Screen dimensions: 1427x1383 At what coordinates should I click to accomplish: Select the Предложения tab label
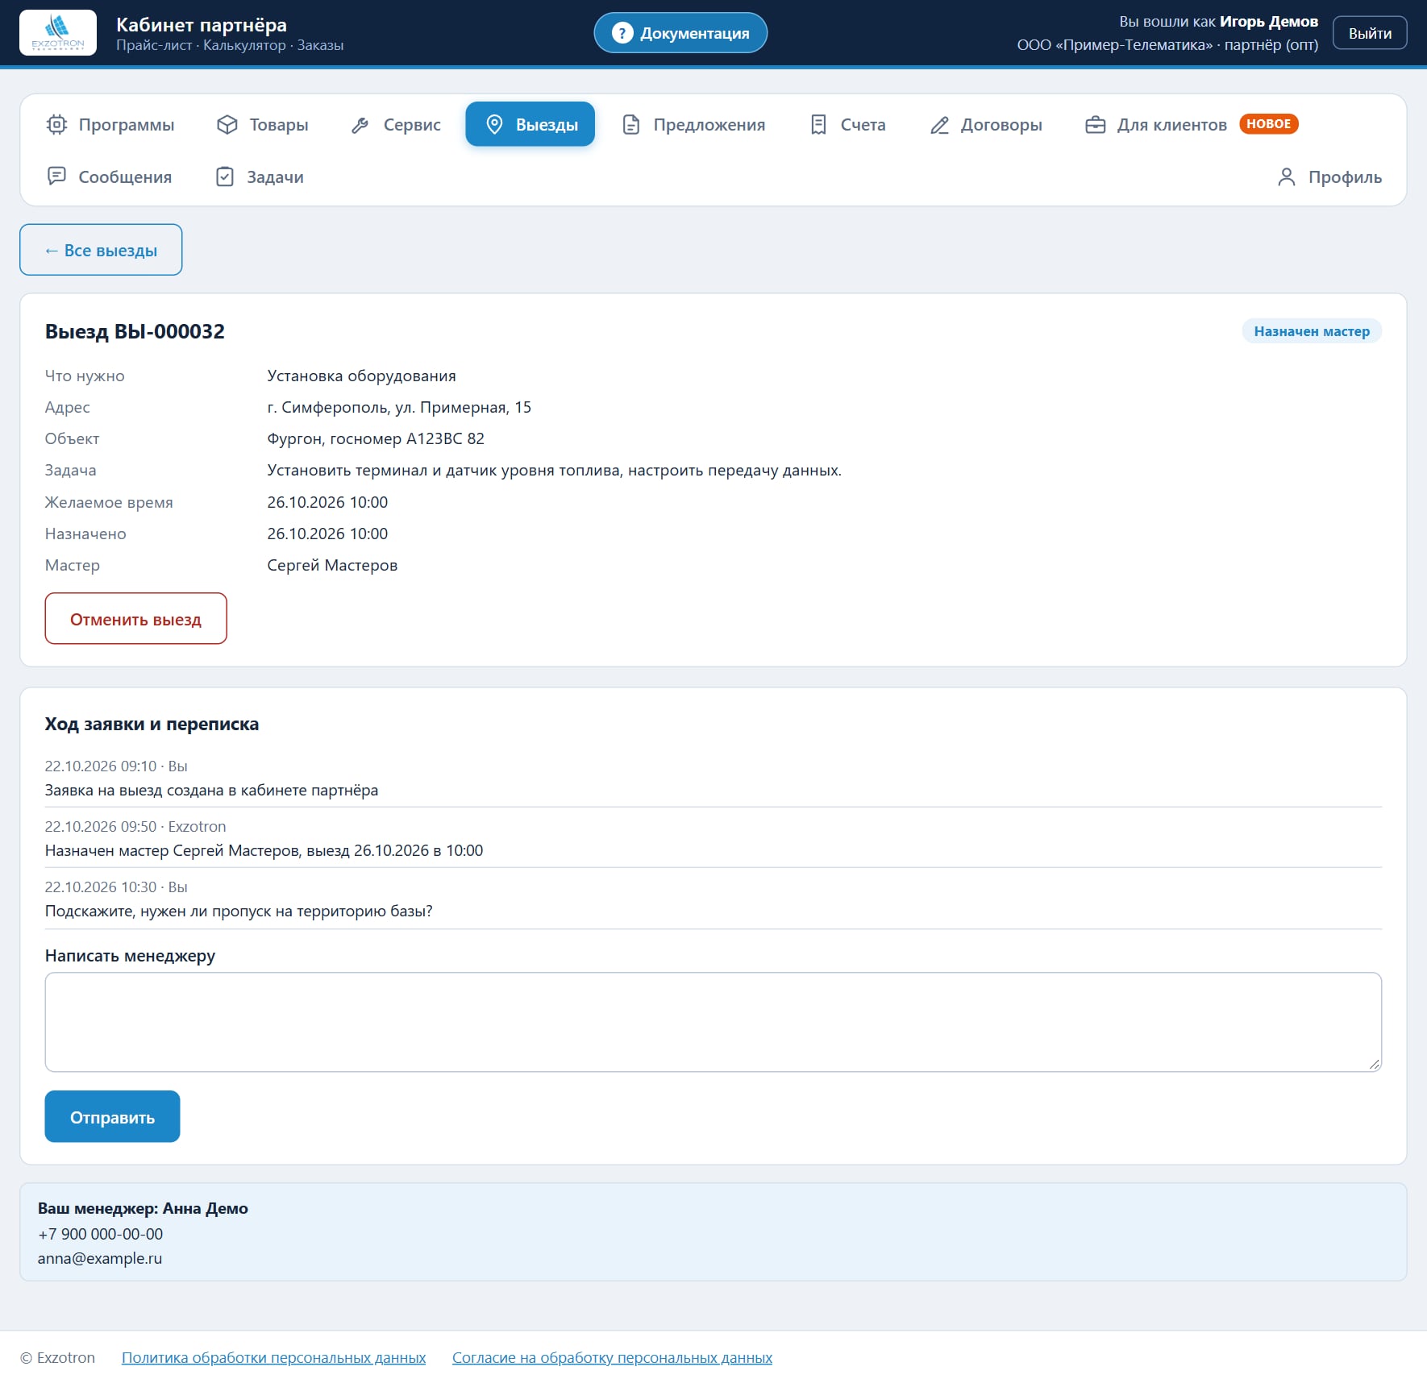tap(709, 125)
